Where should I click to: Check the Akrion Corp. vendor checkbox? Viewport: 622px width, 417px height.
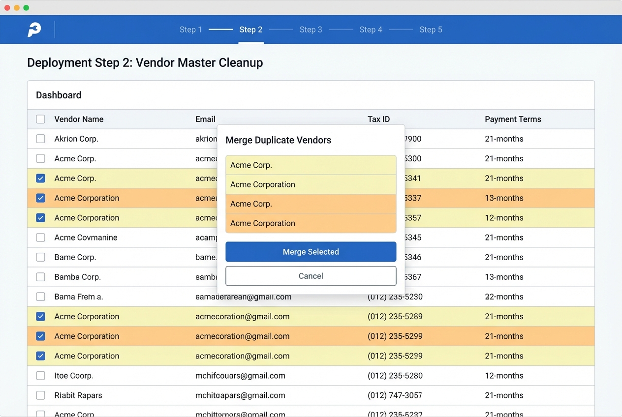[x=40, y=139]
